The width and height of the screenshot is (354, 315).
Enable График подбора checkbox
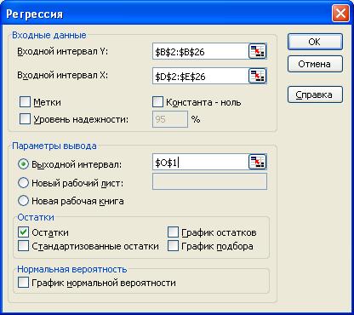pos(173,246)
